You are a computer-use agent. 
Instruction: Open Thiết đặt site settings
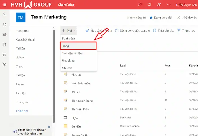(x=164, y=30)
